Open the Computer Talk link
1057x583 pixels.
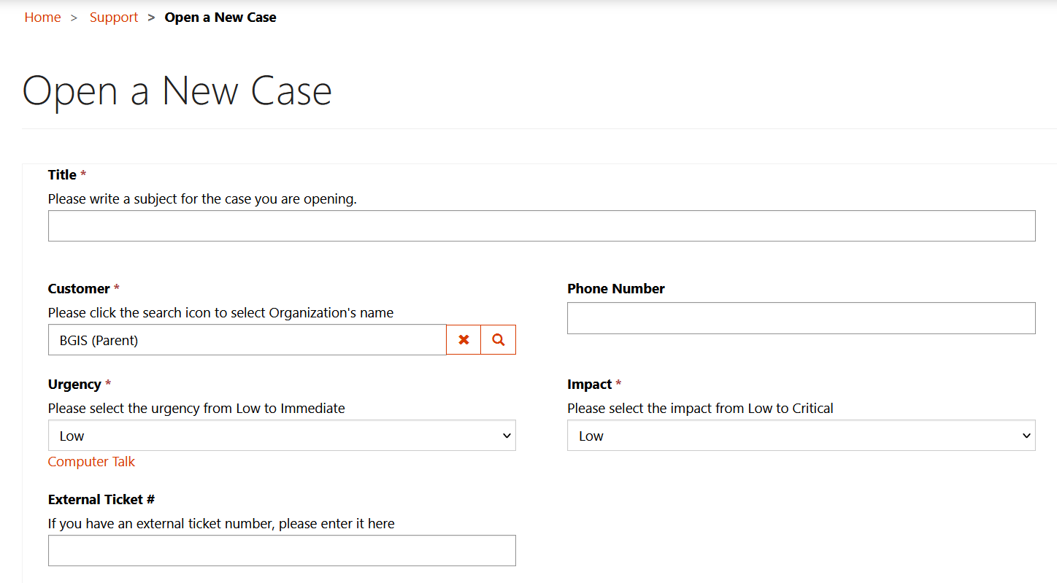click(x=91, y=462)
